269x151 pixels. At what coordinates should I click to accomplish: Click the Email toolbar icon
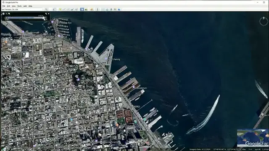pos(103,9)
